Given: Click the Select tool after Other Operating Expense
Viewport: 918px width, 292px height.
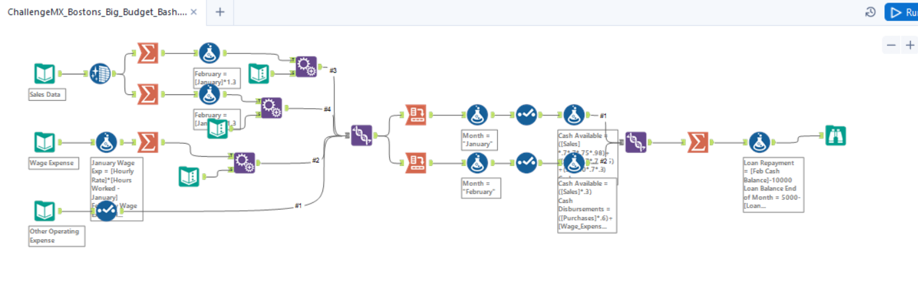Looking at the screenshot, I should click(106, 211).
